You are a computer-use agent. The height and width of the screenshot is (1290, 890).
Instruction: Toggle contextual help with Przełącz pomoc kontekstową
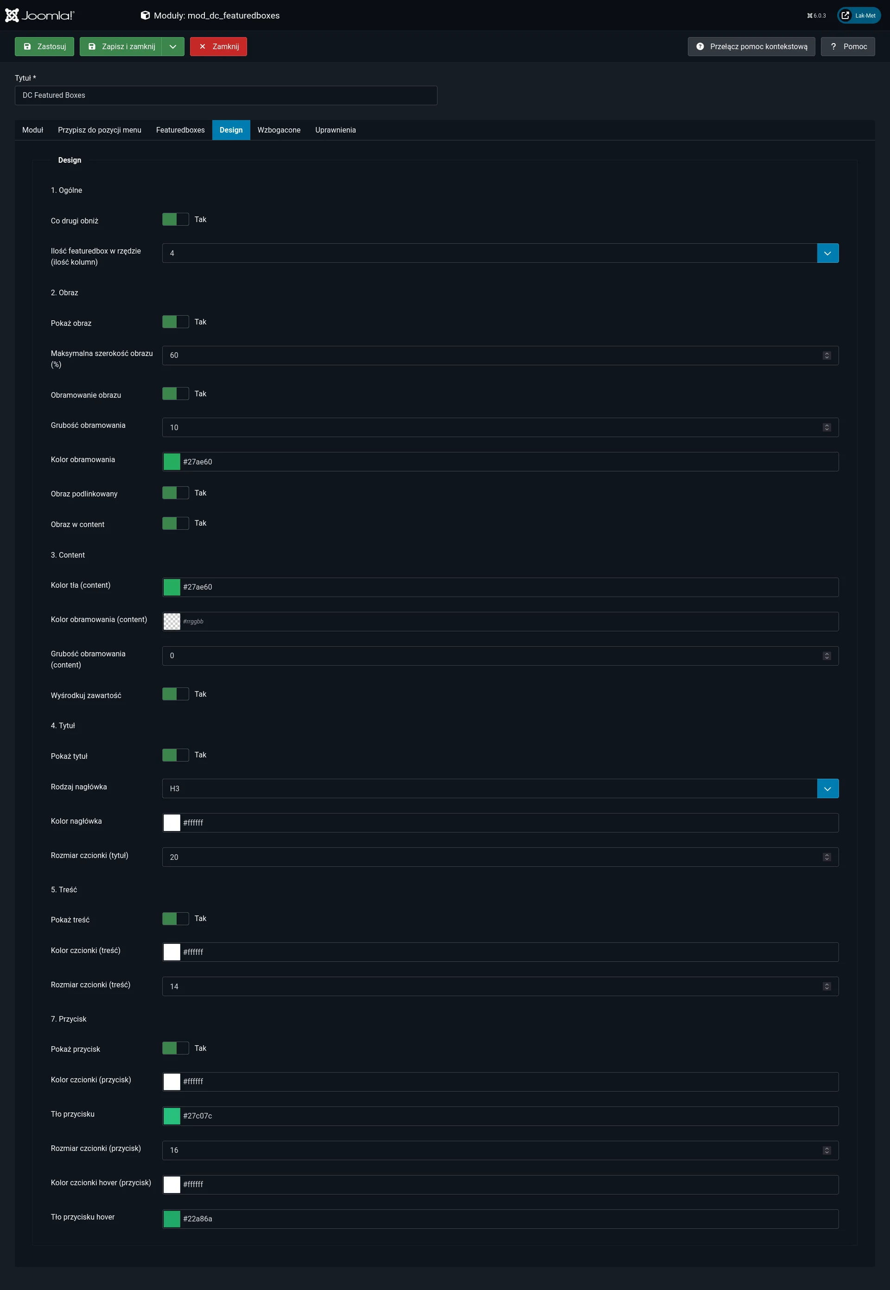751,47
